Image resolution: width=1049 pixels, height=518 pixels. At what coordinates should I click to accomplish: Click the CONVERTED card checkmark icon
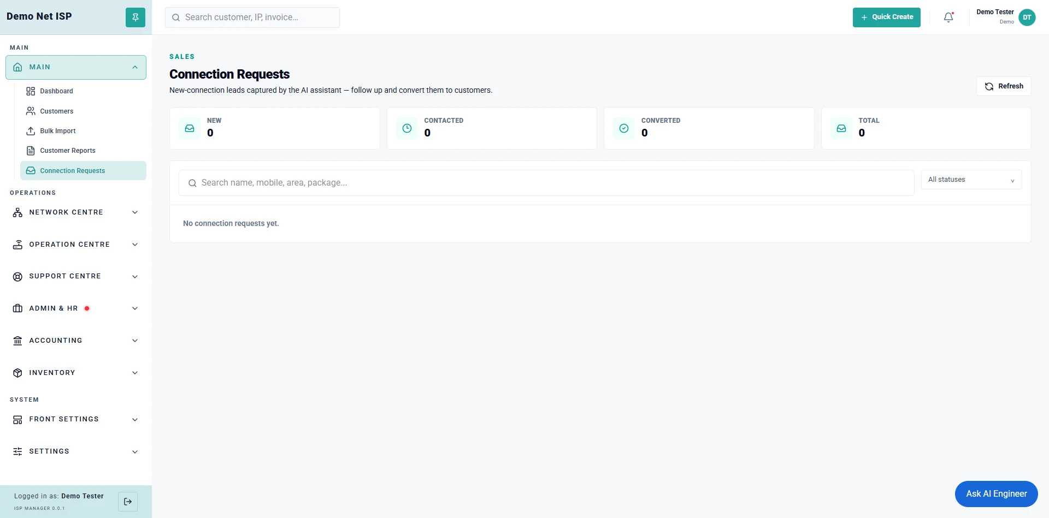click(x=624, y=128)
